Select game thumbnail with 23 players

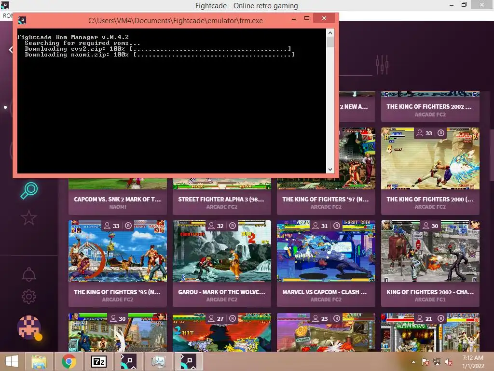[x=326, y=332]
